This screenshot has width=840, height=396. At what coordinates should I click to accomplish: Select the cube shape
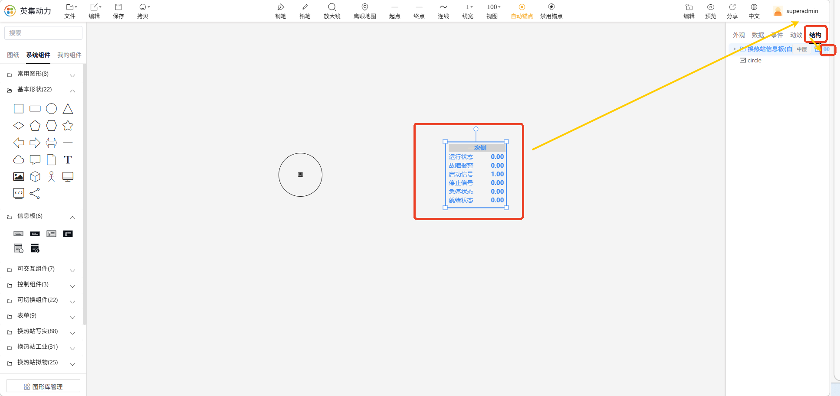coord(35,176)
